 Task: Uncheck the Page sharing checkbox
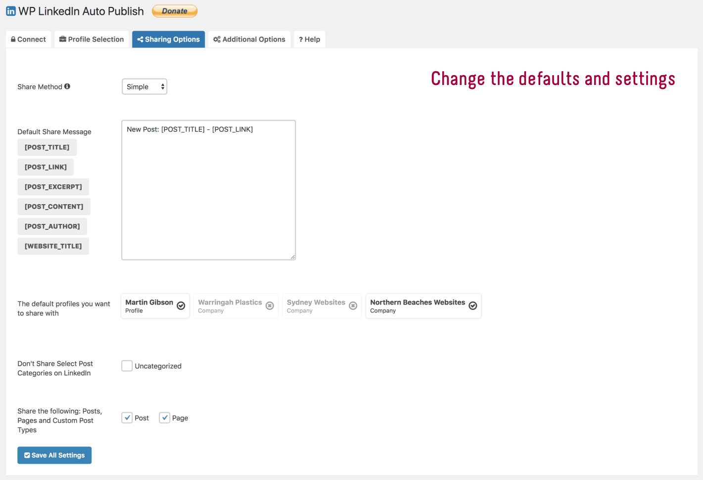165,417
